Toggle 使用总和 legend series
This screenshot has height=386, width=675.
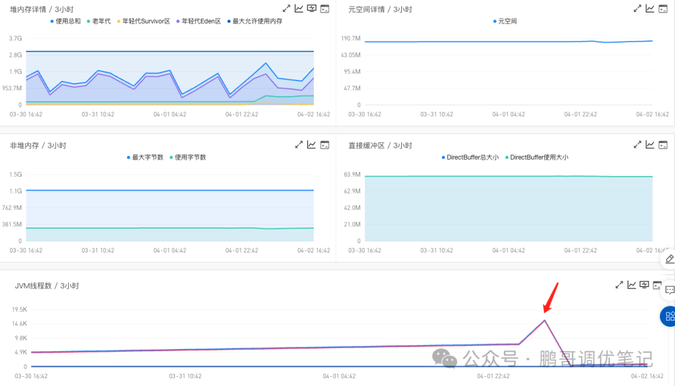66,21
